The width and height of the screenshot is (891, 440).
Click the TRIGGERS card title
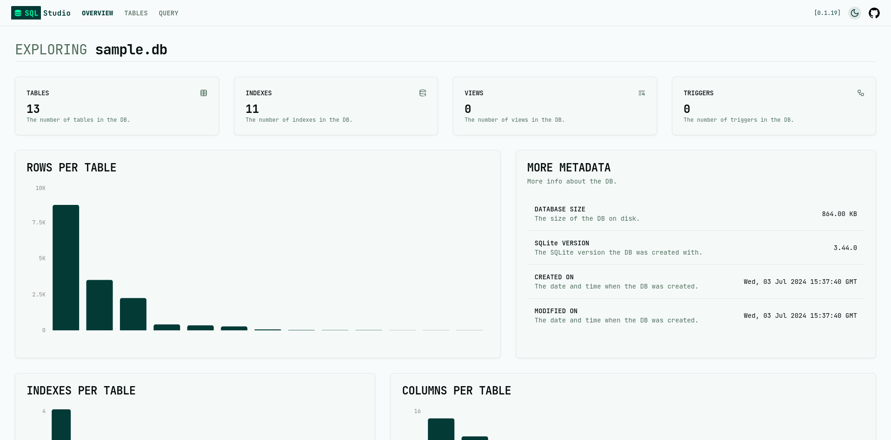click(x=698, y=93)
